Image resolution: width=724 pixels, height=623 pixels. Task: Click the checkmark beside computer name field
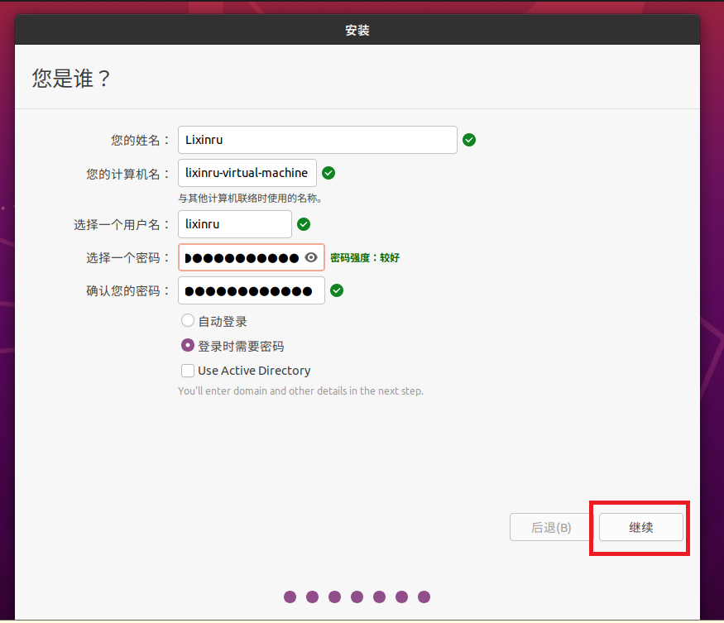328,173
